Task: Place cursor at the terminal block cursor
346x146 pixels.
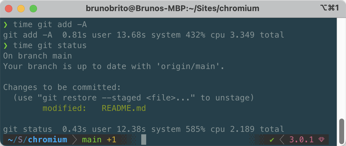Action: [x=143, y=140]
